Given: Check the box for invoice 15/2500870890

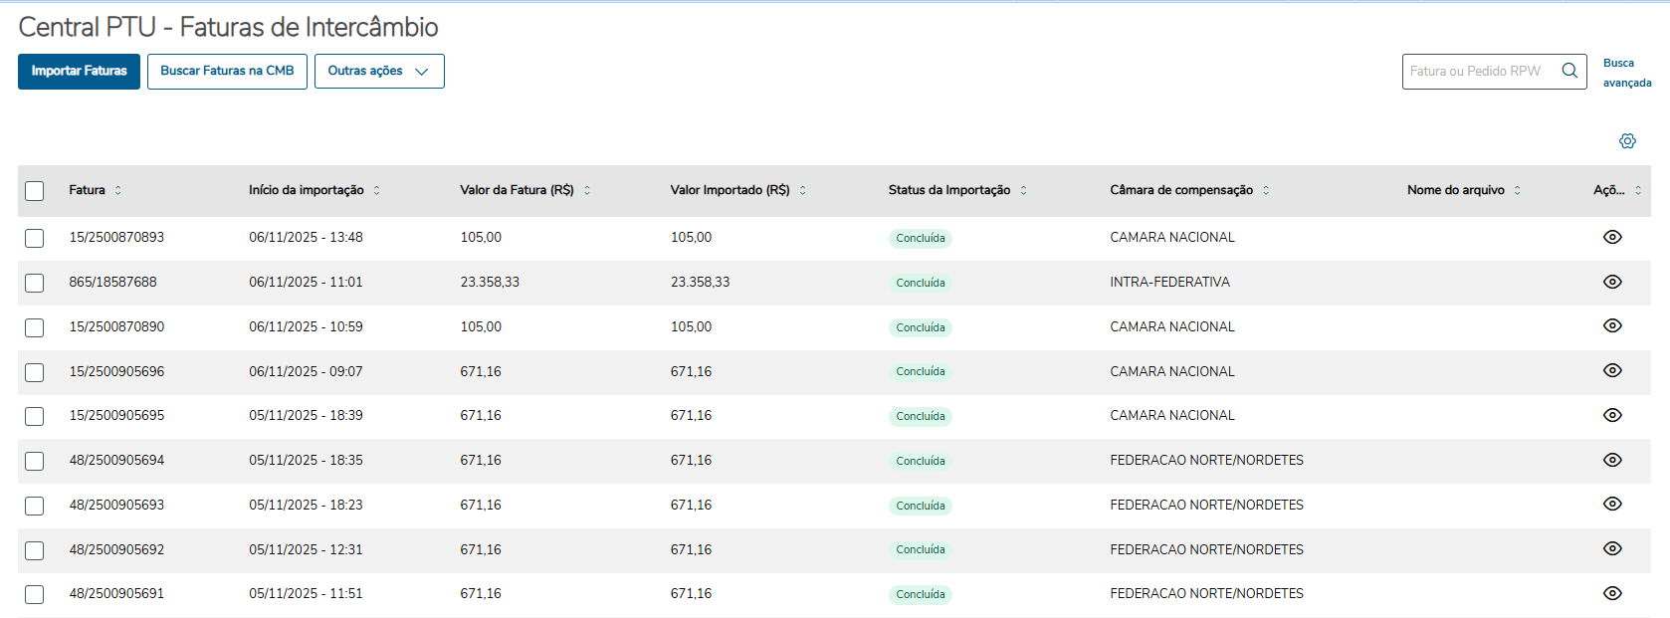Looking at the screenshot, I should tap(35, 327).
